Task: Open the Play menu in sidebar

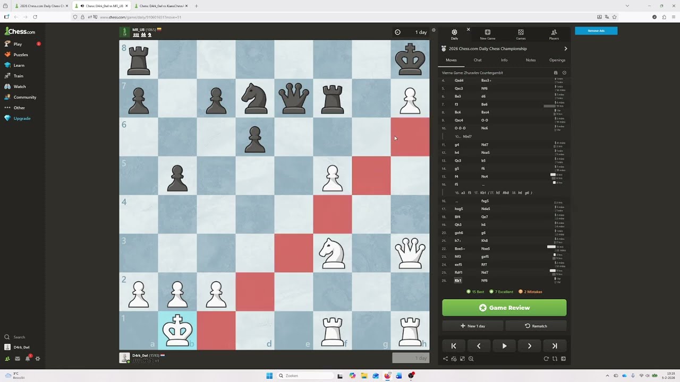Action: [21, 44]
